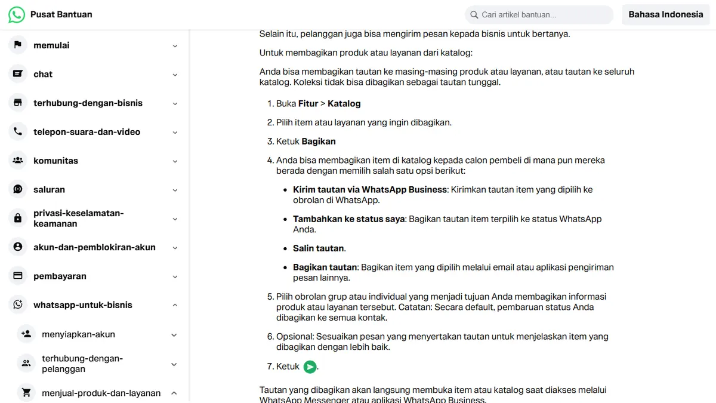
Task: Click the WhatsApp logo icon
Action: point(17,14)
